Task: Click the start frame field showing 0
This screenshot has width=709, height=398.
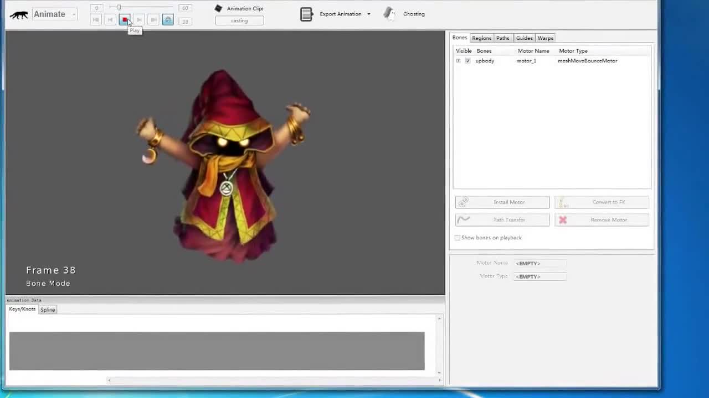Action: [96, 8]
